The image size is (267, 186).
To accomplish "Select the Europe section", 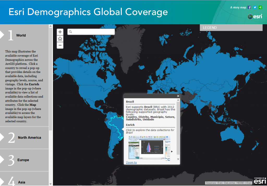I will (24, 160).
